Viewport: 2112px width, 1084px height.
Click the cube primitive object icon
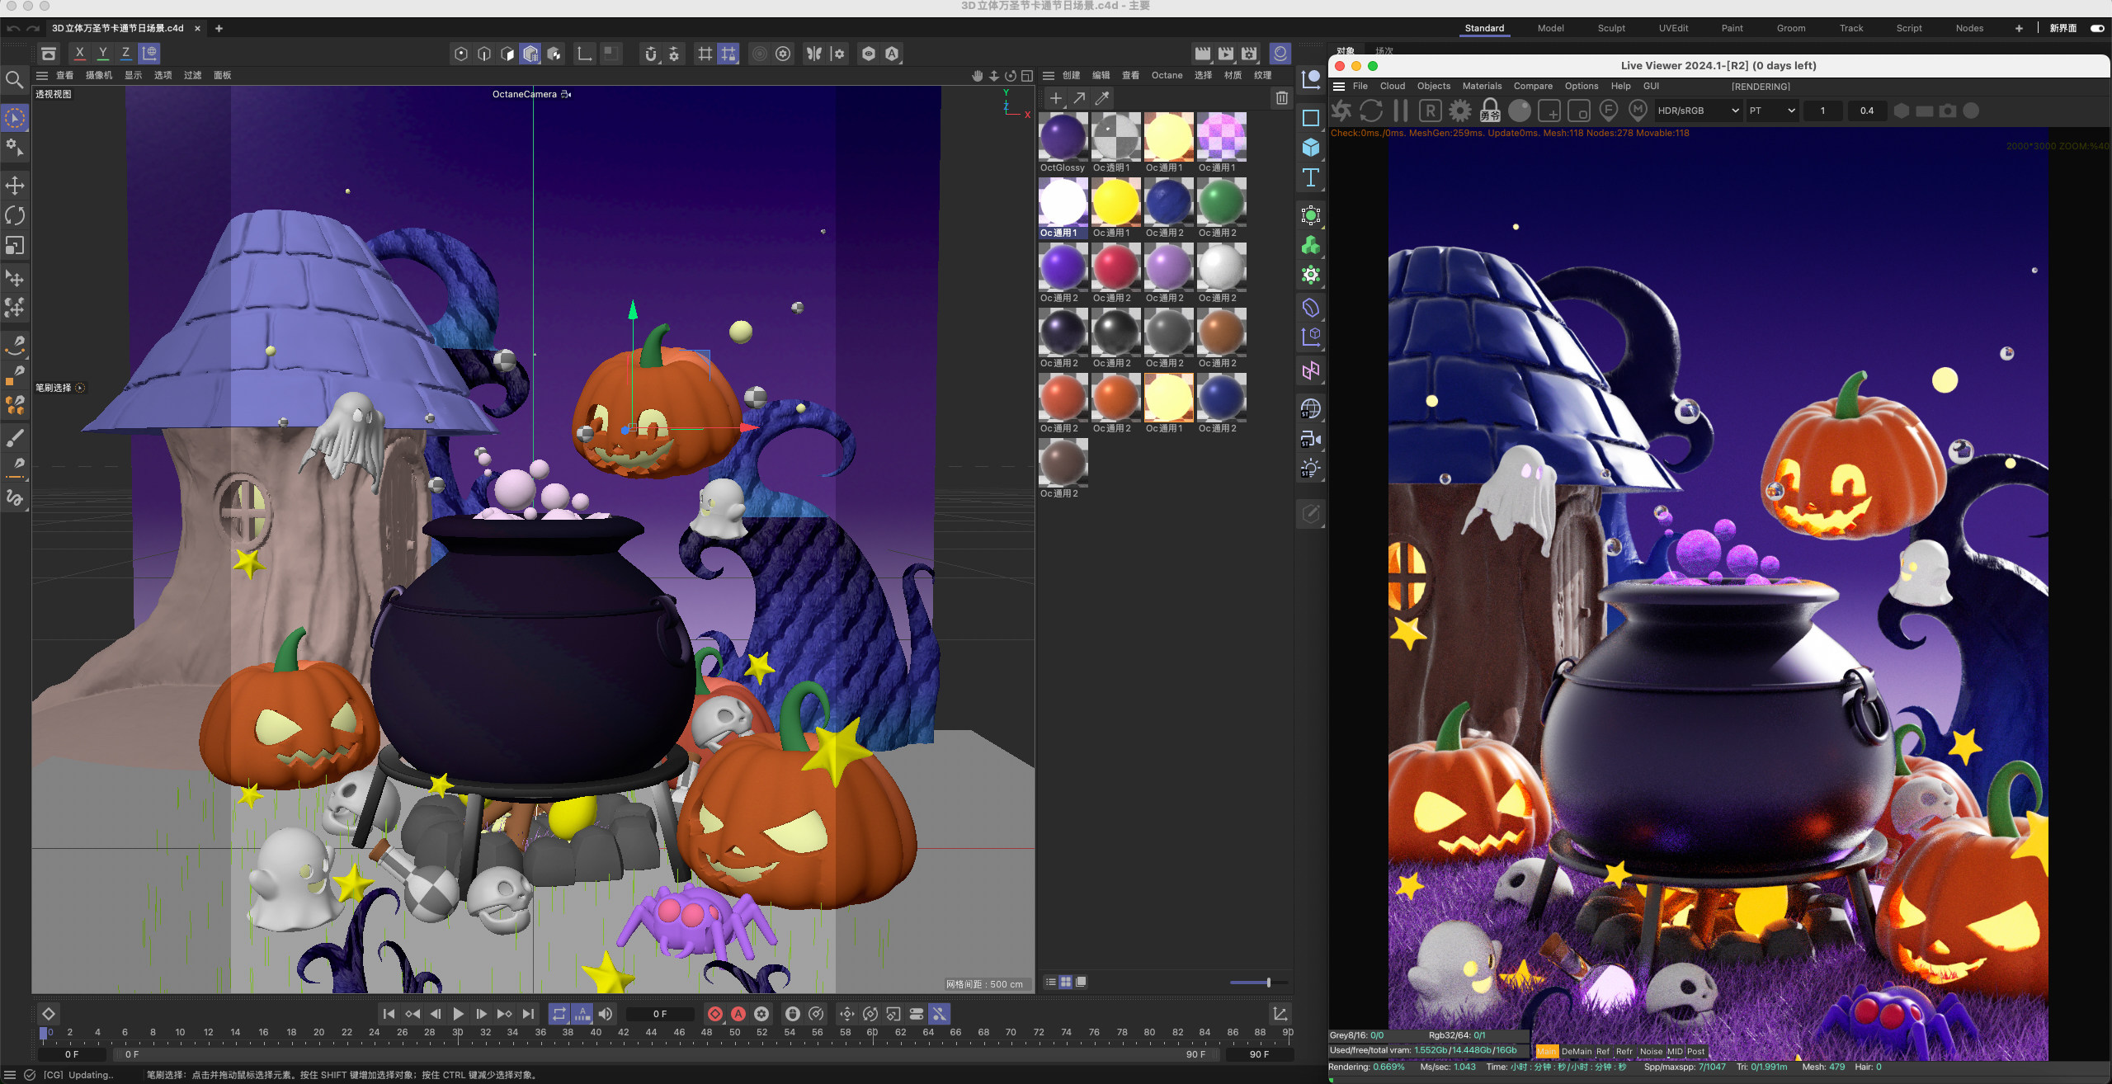pos(1310,148)
